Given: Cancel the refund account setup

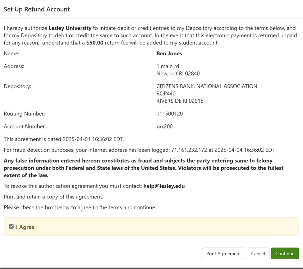Looking at the screenshot, I should click(258, 253).
